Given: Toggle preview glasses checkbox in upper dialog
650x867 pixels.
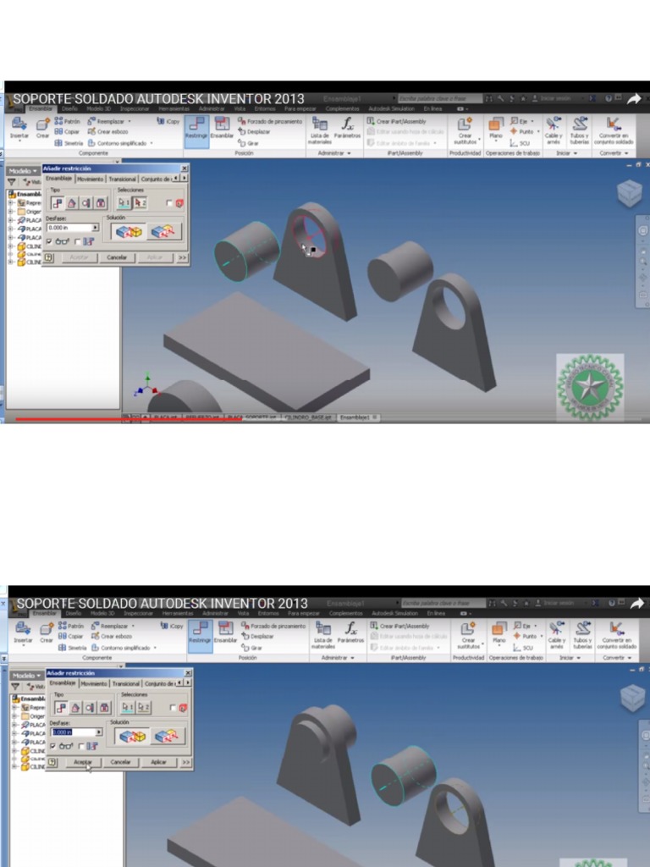Looking at the screenshot, I should point(50,241).
